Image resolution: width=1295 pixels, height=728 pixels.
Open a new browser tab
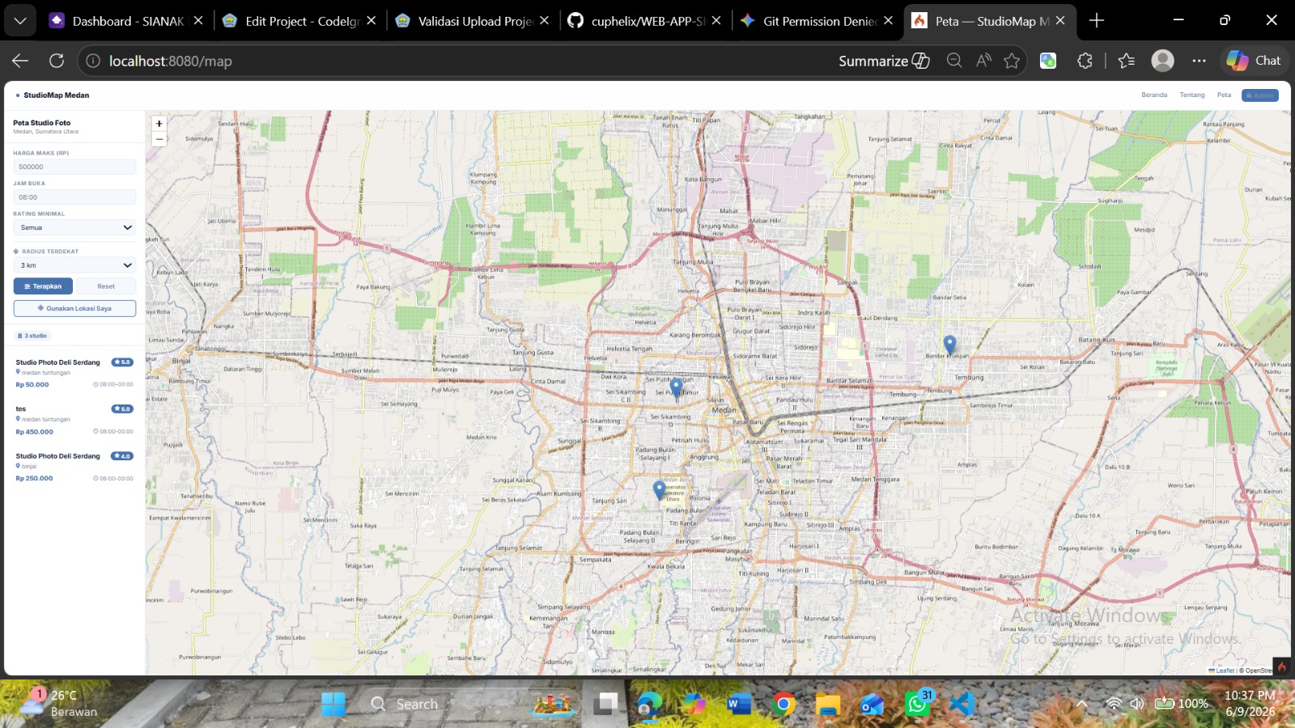point(1097,21)
